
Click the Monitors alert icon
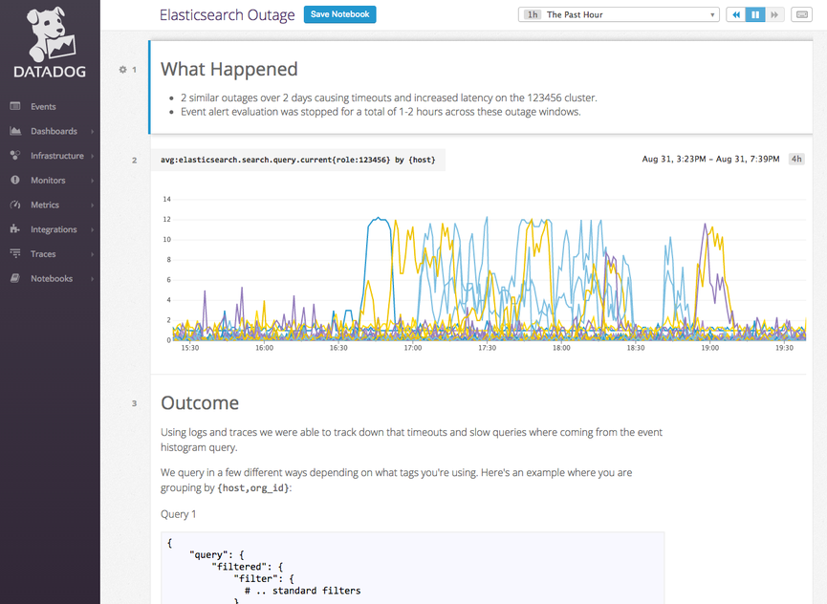pos(15,181)
